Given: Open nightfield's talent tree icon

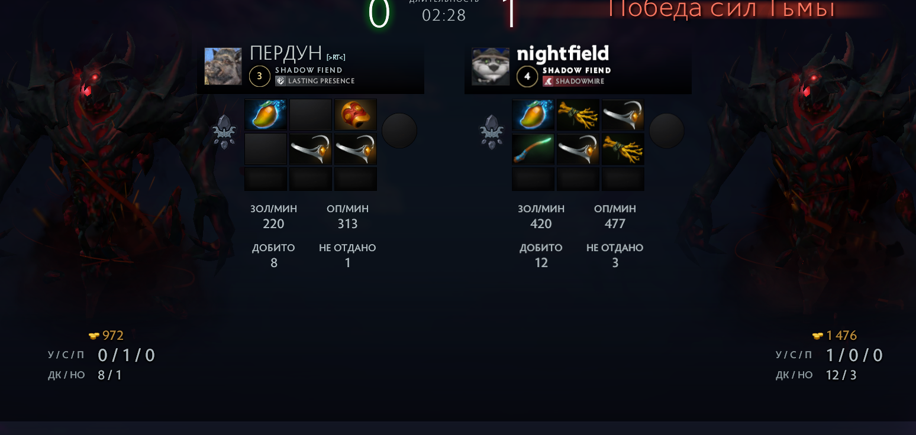Looking at the screenshot, I should (x=492, y=131).
